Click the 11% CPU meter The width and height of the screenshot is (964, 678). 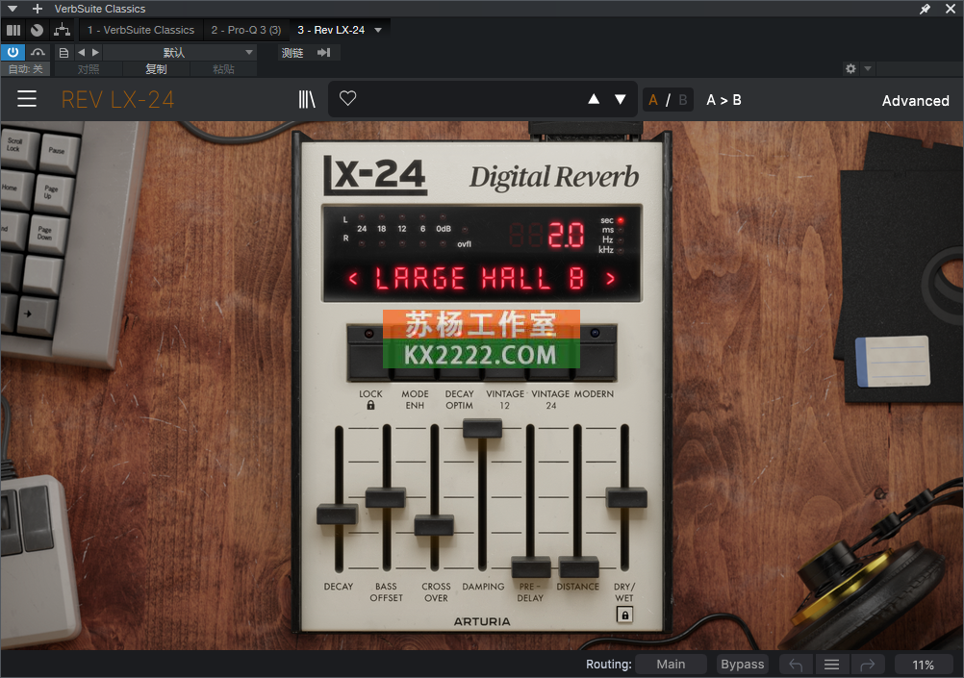pyautogui.click(x=923, y=665)
